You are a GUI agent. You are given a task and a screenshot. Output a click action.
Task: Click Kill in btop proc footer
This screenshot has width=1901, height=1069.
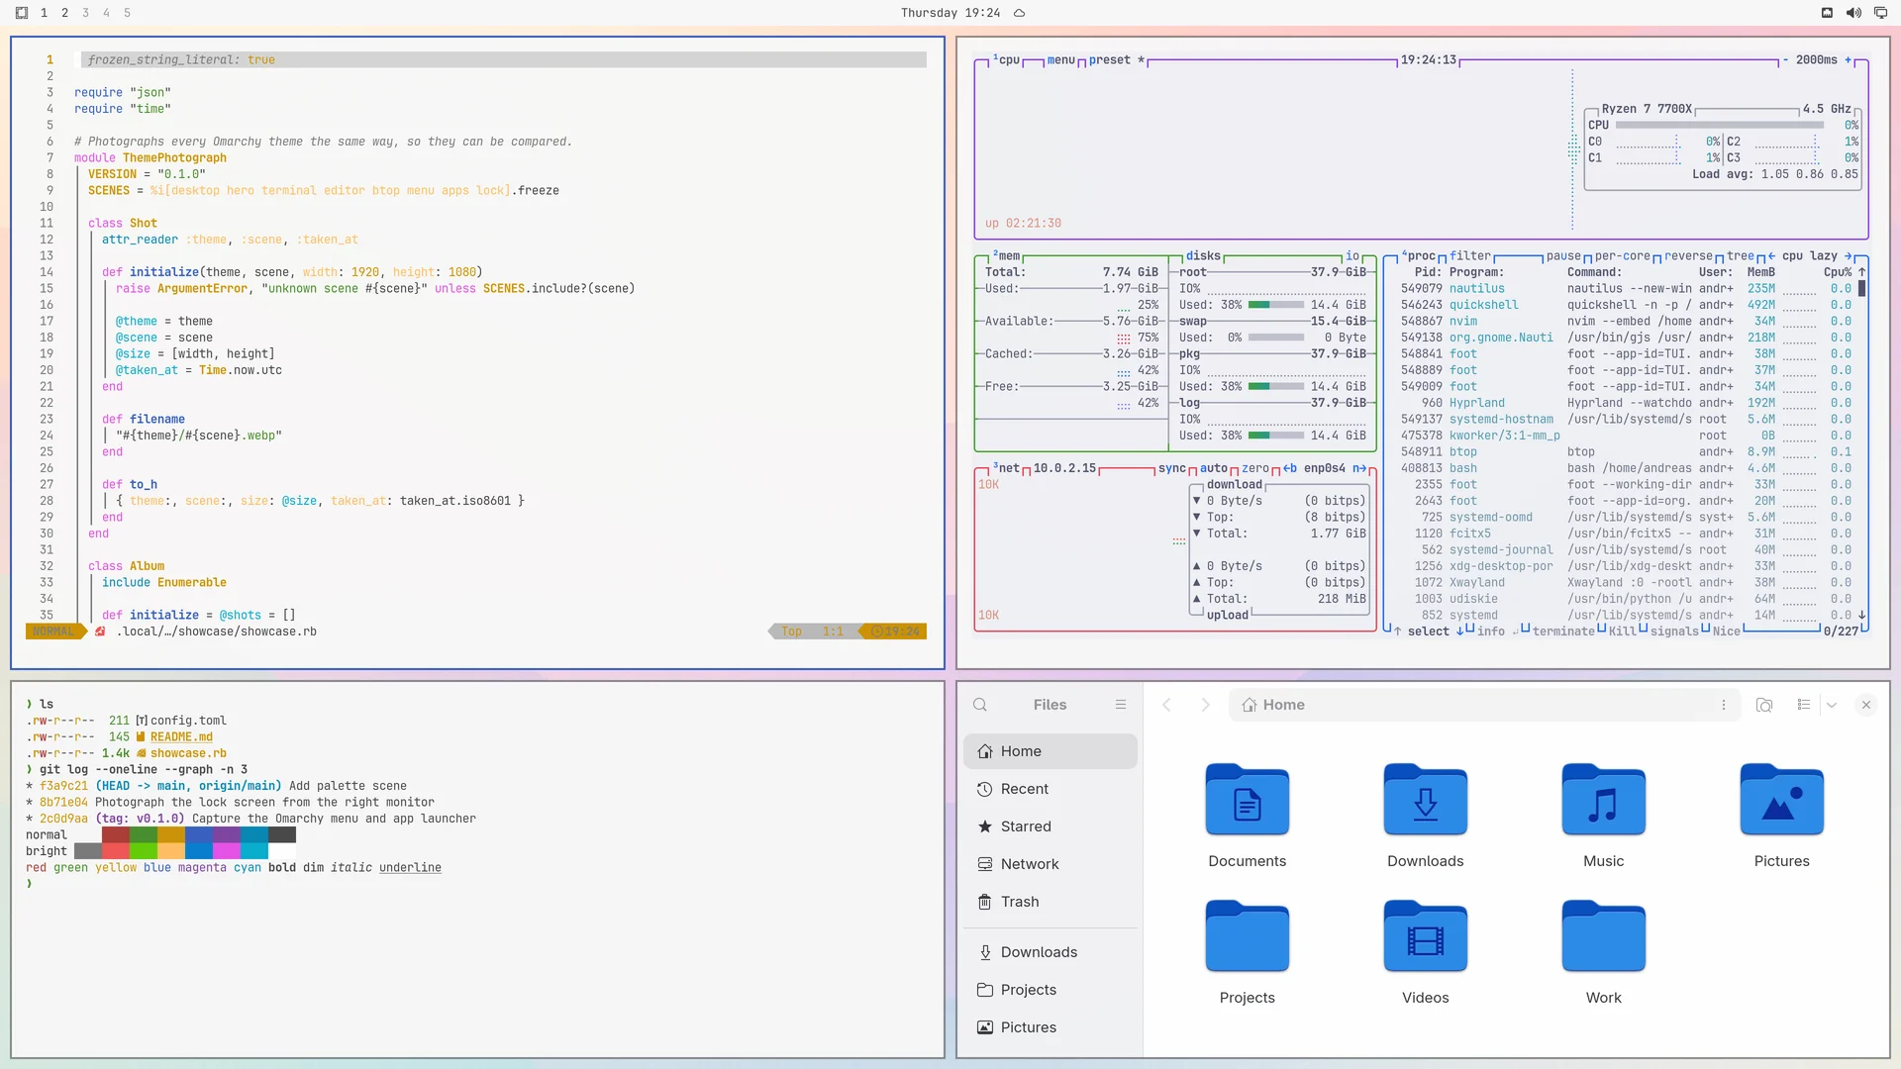1623,632
